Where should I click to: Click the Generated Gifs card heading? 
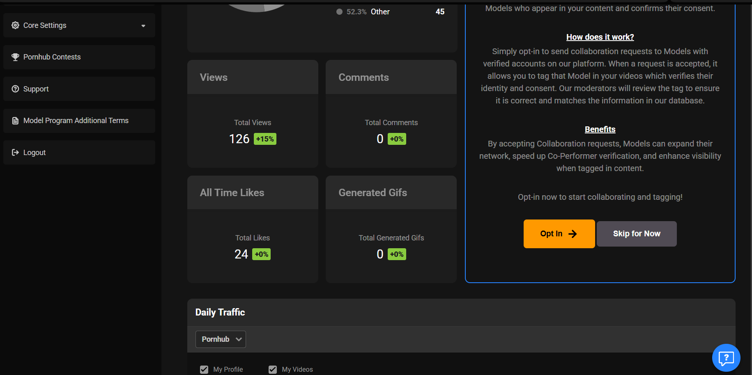(373, 193)
